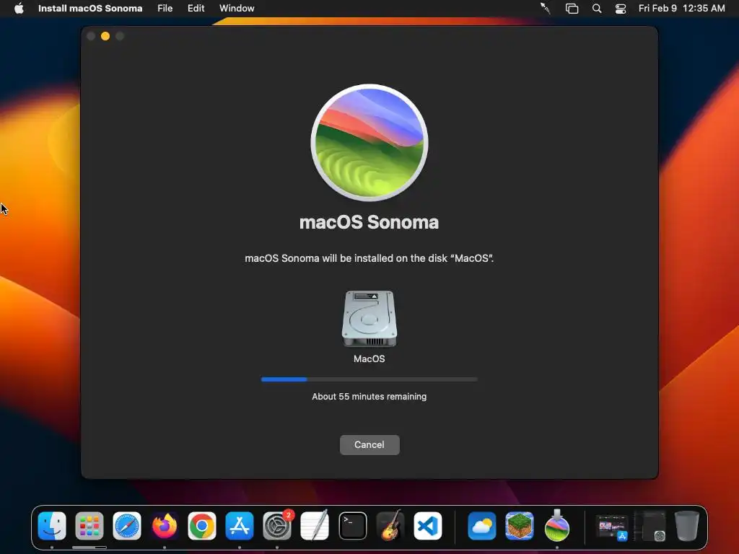The image size is (739, 554).
Task: Click the Spotlight search icon
Action: coord(597,9)
